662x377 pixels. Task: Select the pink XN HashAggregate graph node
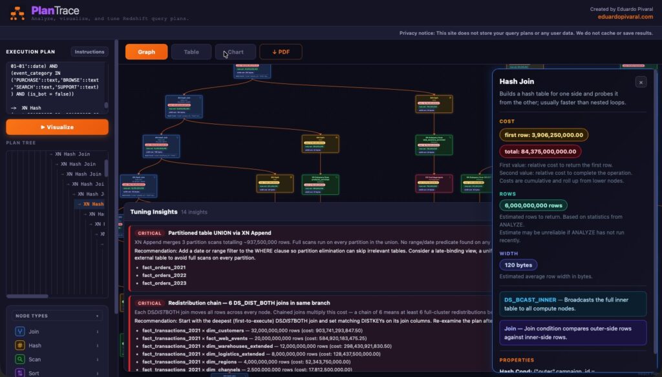(434, 184)
